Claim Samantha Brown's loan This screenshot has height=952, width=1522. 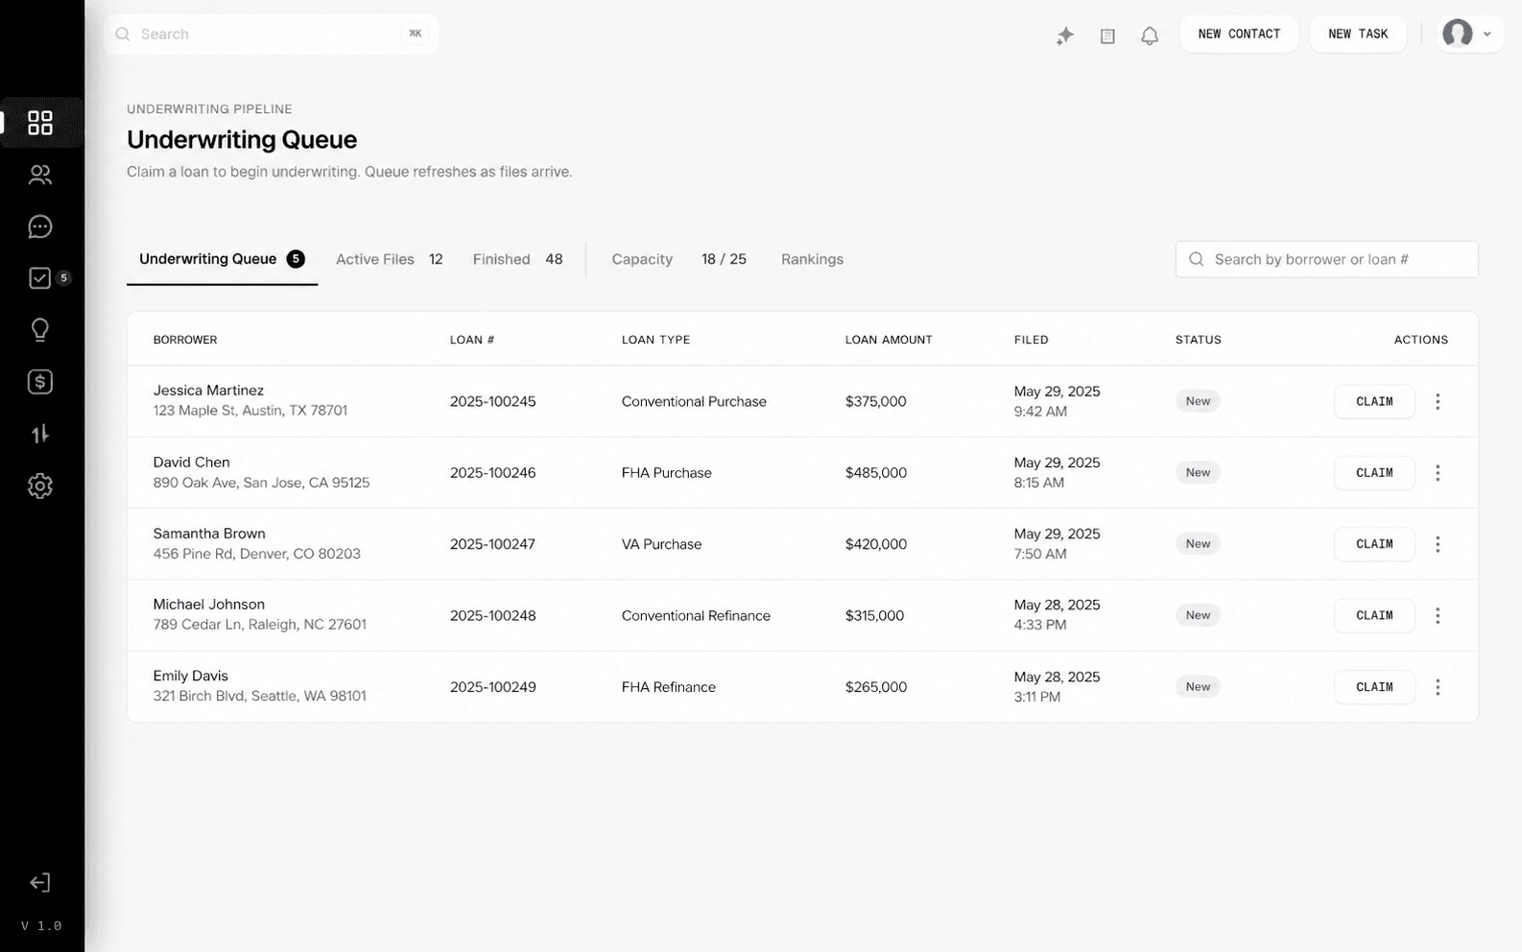click(1374, 544)
